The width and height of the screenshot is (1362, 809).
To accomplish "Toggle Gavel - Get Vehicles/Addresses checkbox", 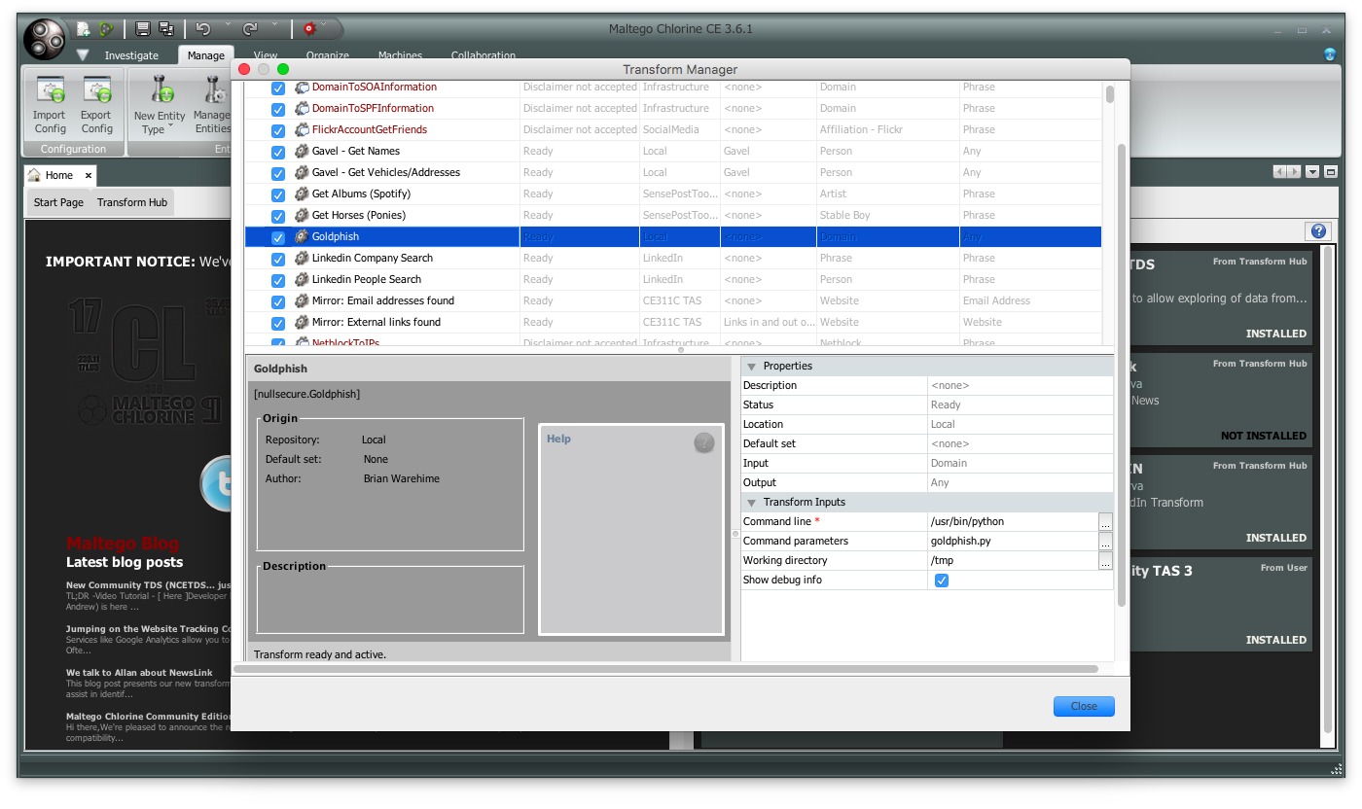I will pyautogui.click(x=278, y=173).
